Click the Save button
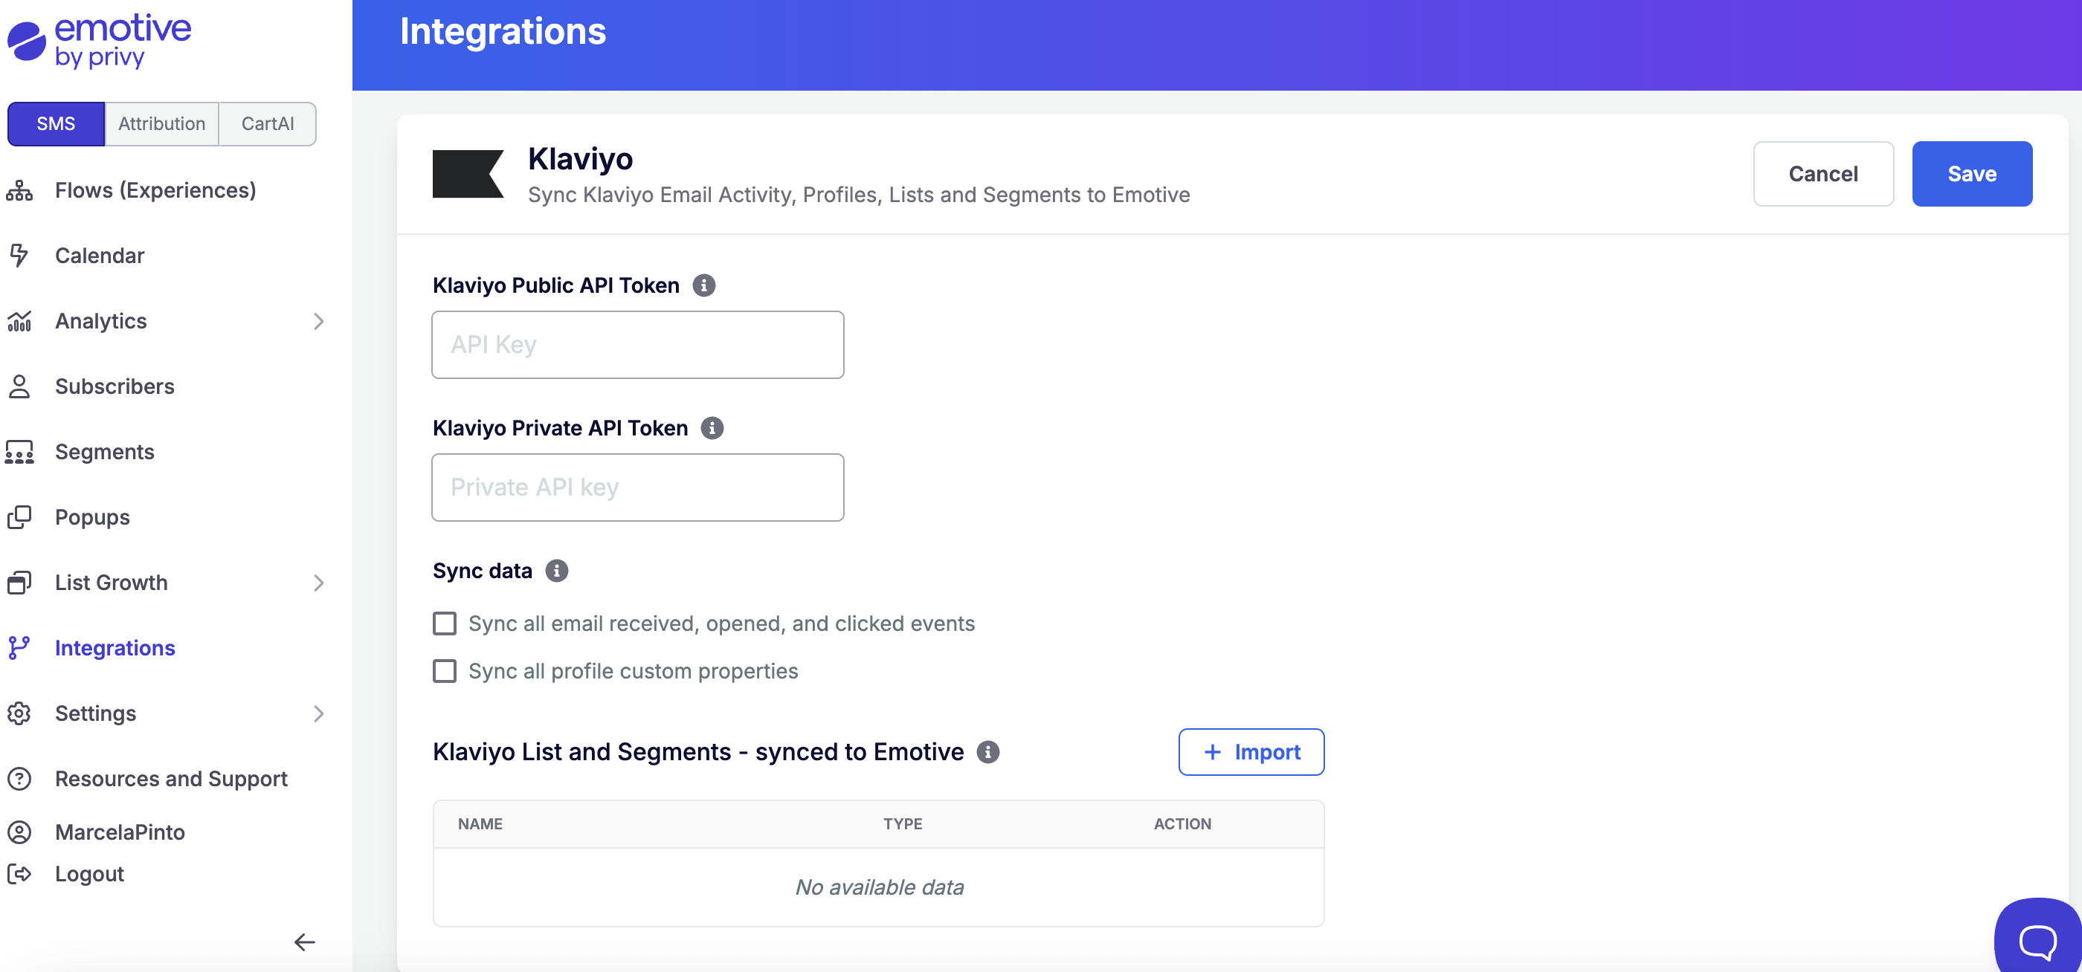This screenshot has width=2082, height=972. click(x=1971, y=174)
